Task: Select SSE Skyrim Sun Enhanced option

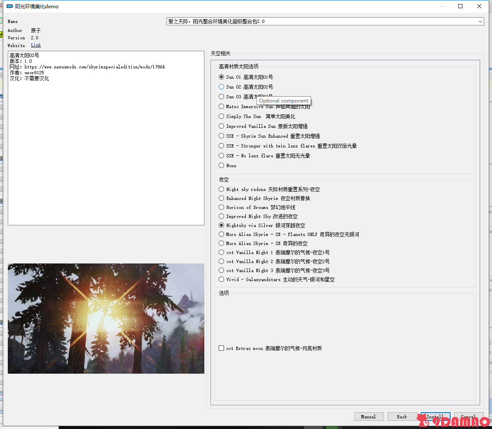Action: (x=222, y=136)
